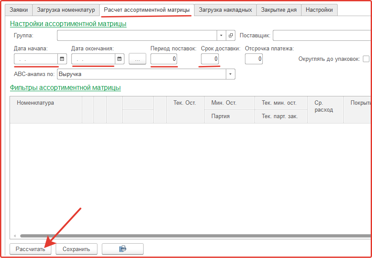
Task: Open the calendar picker for Дата начала
Action: 62,59
